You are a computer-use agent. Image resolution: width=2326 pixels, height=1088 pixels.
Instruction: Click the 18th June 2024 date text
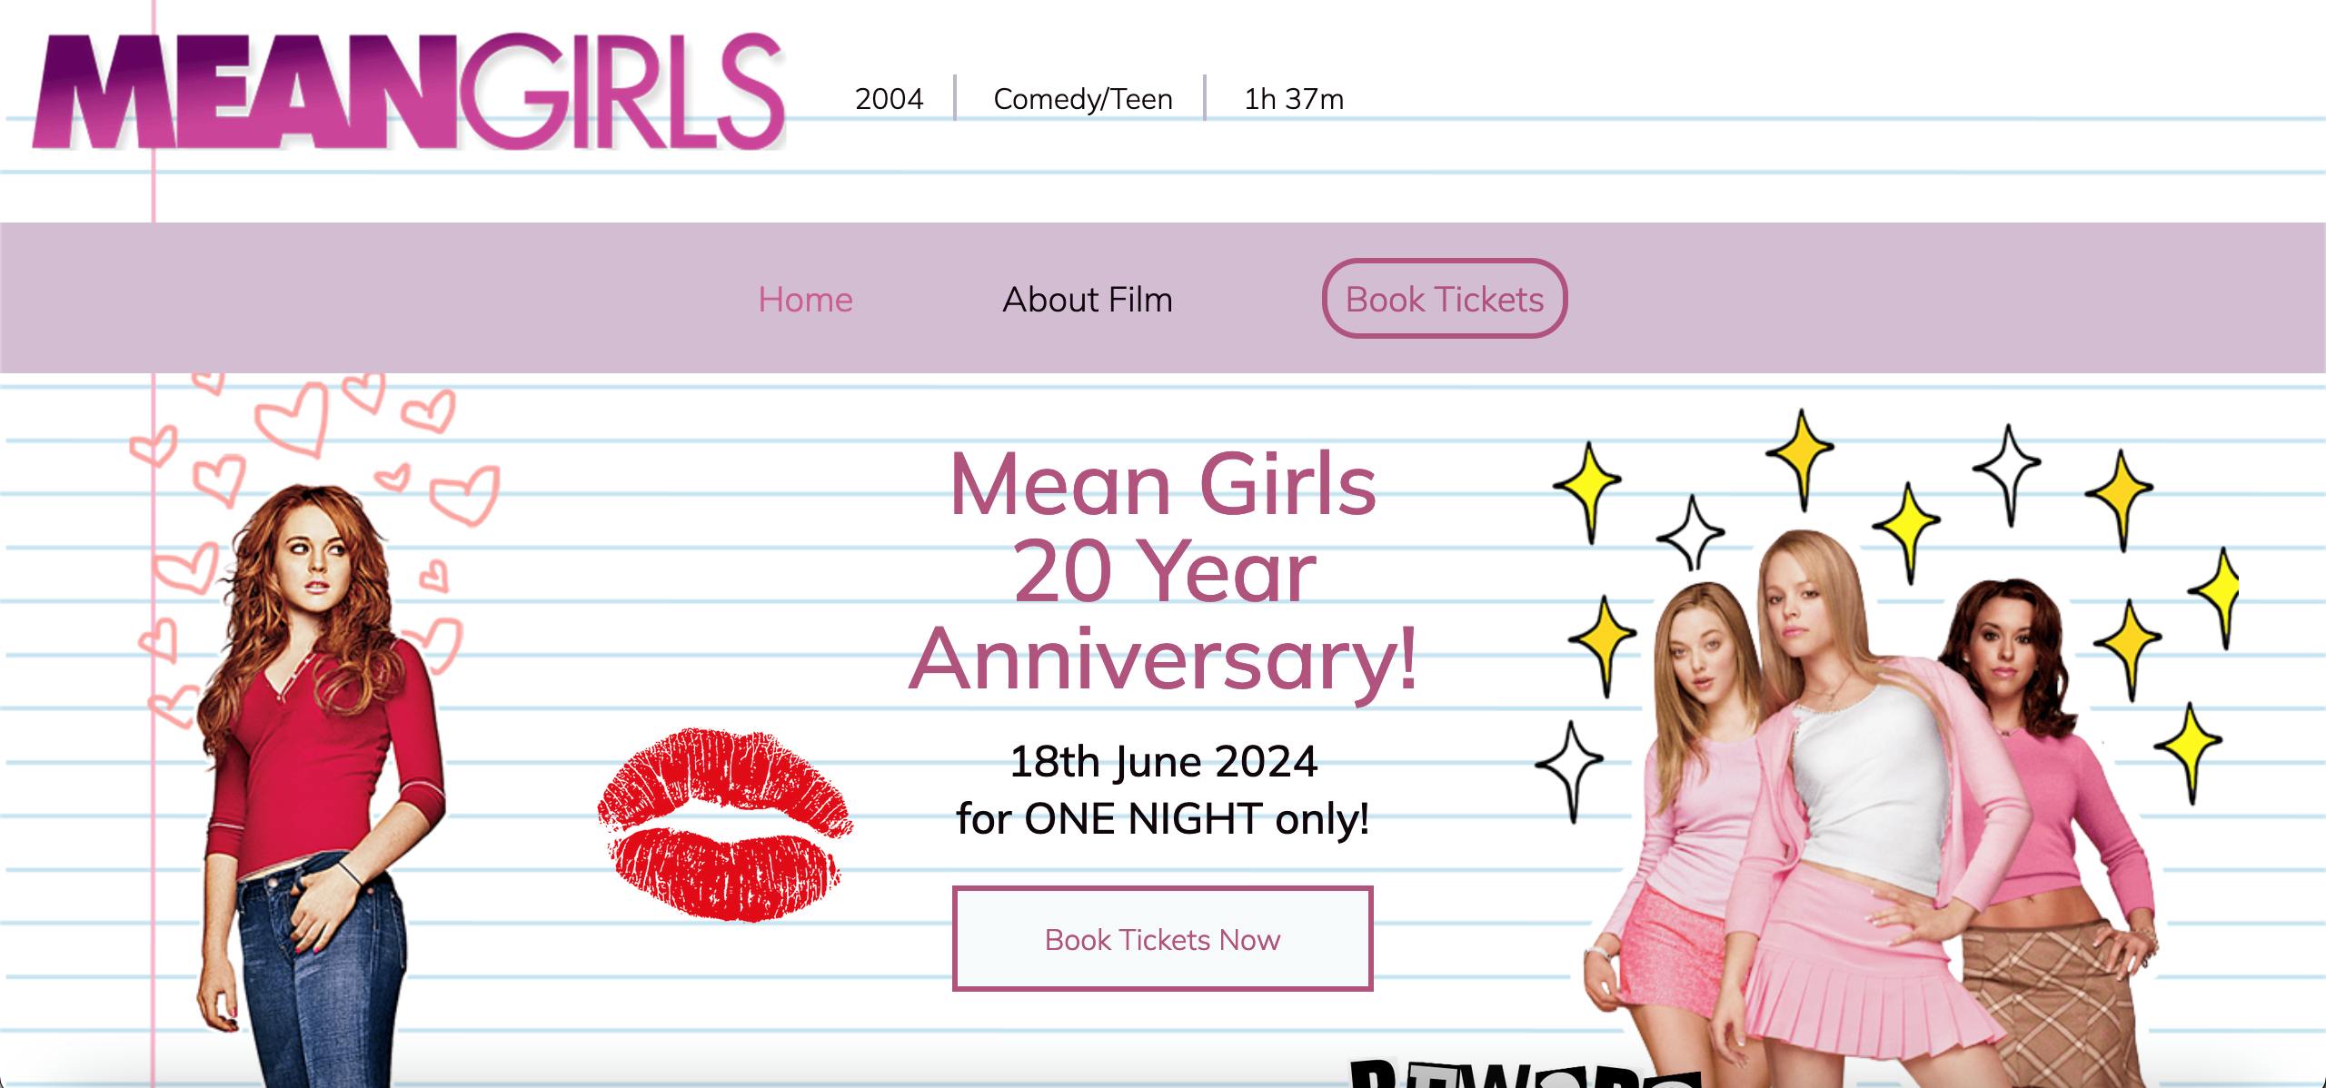pyautogui.click(x=1163, y=761)
